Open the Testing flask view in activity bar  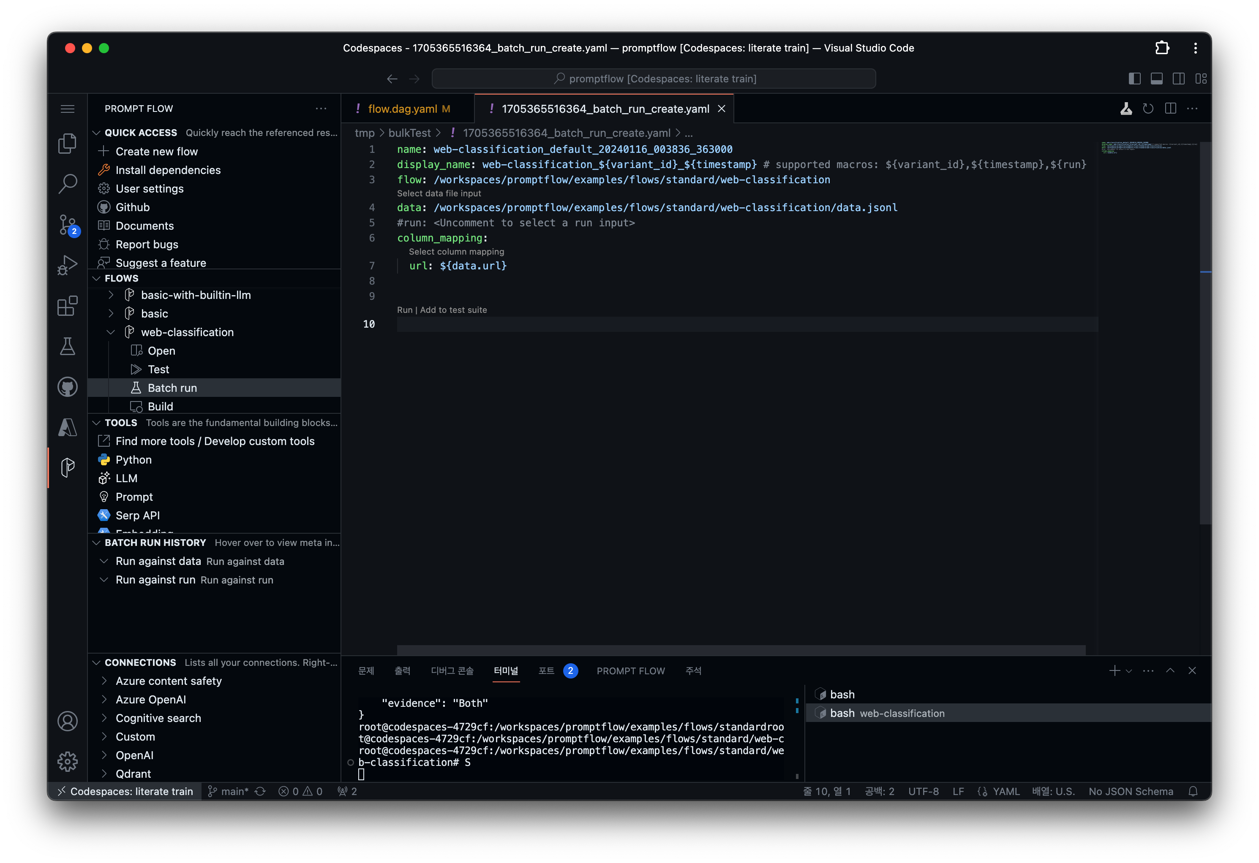pyautogui.click(x=67, y=347)
